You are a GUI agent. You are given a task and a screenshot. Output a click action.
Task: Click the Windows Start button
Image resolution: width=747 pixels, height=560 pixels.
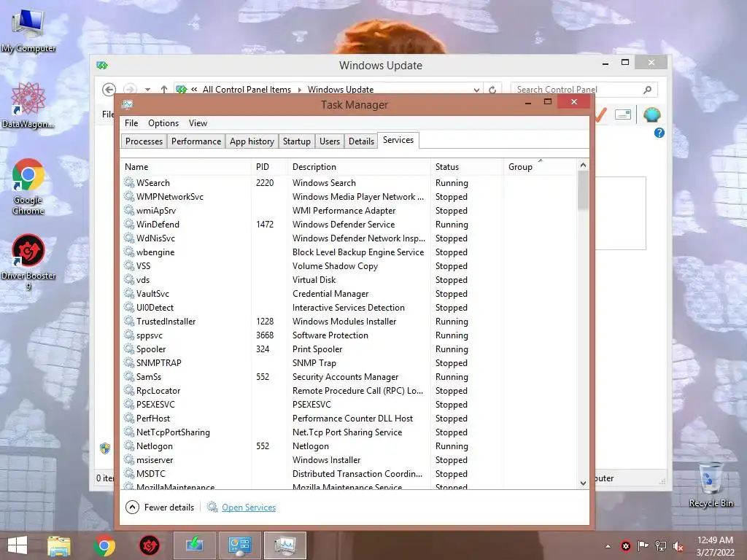coord(18,545)
